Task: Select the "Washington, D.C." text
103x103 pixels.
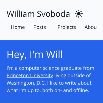Action: pyautogui.click(x=26, y=83)
